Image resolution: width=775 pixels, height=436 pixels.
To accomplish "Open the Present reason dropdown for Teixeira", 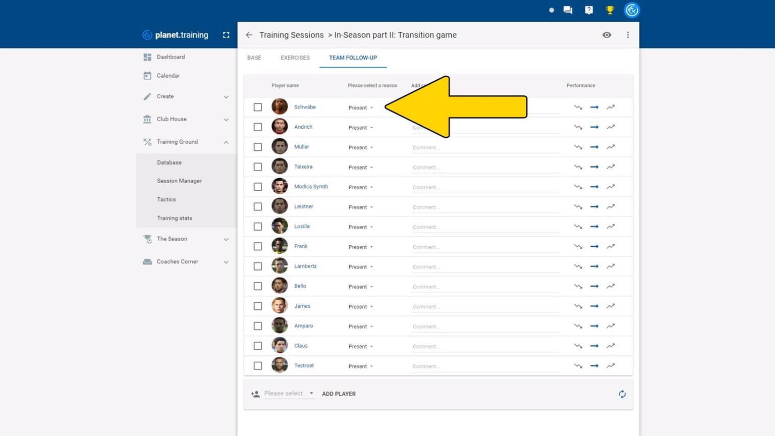I will pos(360,167).
